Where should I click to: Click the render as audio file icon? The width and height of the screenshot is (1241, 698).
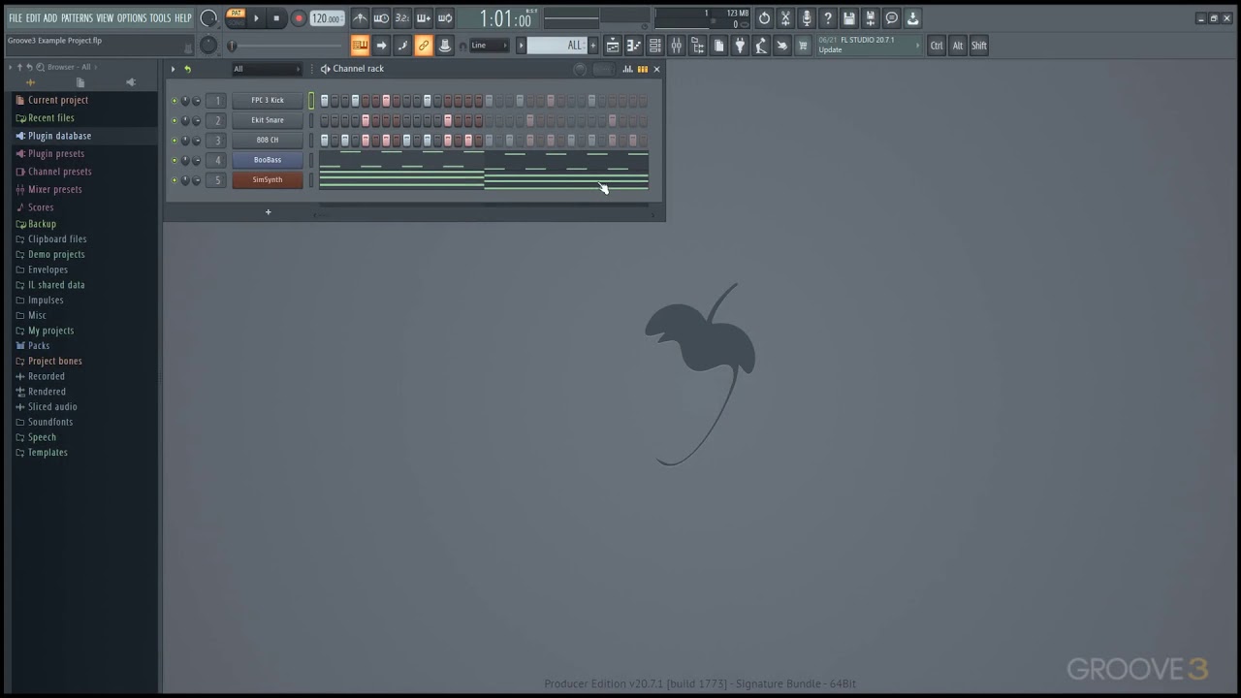[871, 18]
